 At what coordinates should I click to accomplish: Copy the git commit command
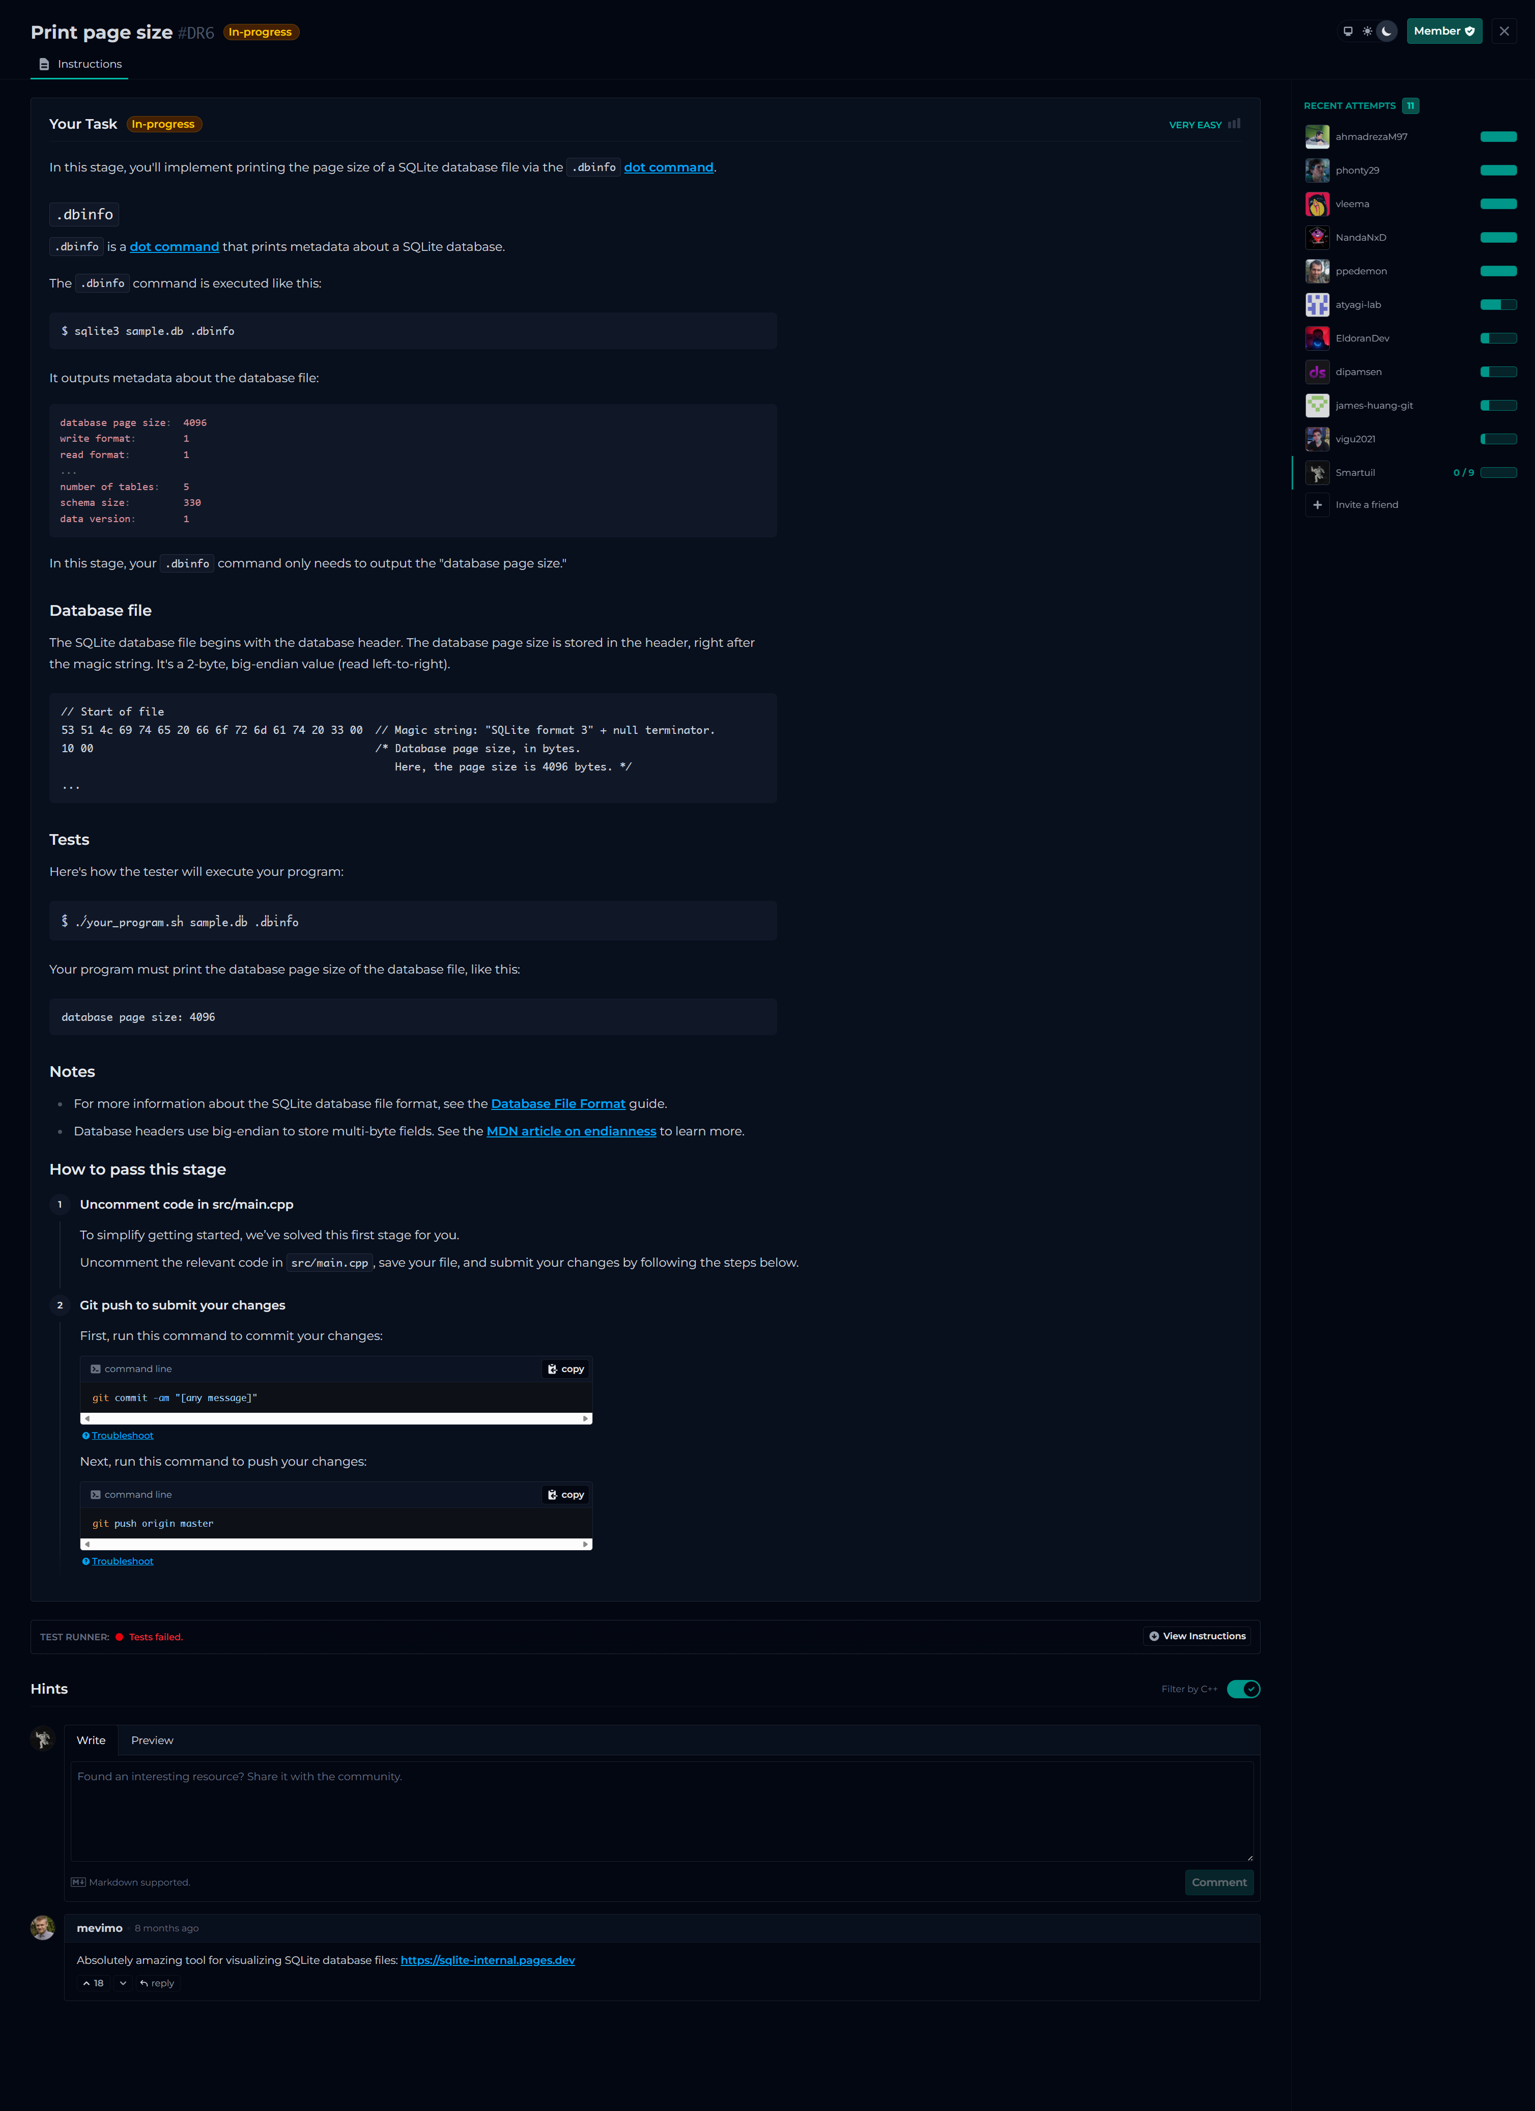(566, 1369)
